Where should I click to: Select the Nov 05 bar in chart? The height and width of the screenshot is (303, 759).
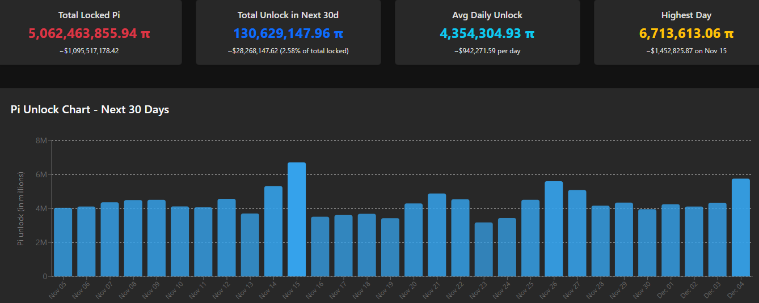click(x=63, y=242)
